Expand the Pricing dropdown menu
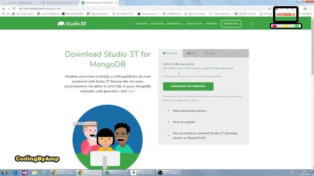The height and width of the screenshot is (176, 314). click(x=212, y=24)
